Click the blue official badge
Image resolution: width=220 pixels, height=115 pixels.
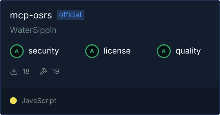[x=70, y=15]
